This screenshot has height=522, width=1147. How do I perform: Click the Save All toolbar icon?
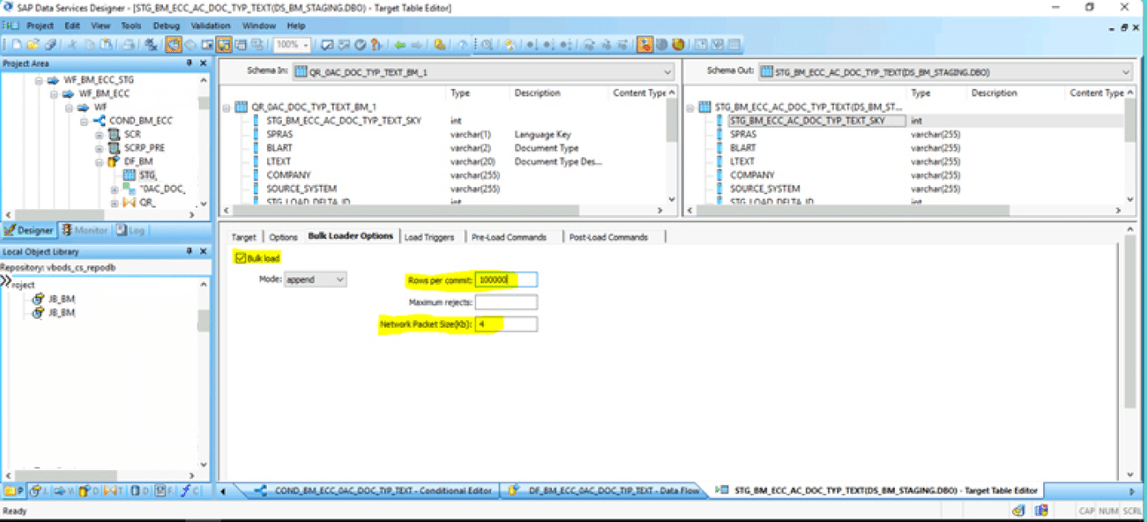(50, 44)
